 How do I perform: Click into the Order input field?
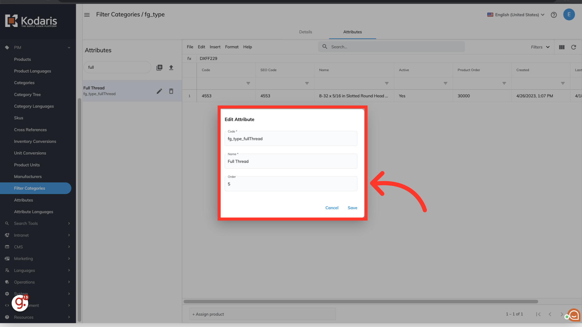pos(291,184)
